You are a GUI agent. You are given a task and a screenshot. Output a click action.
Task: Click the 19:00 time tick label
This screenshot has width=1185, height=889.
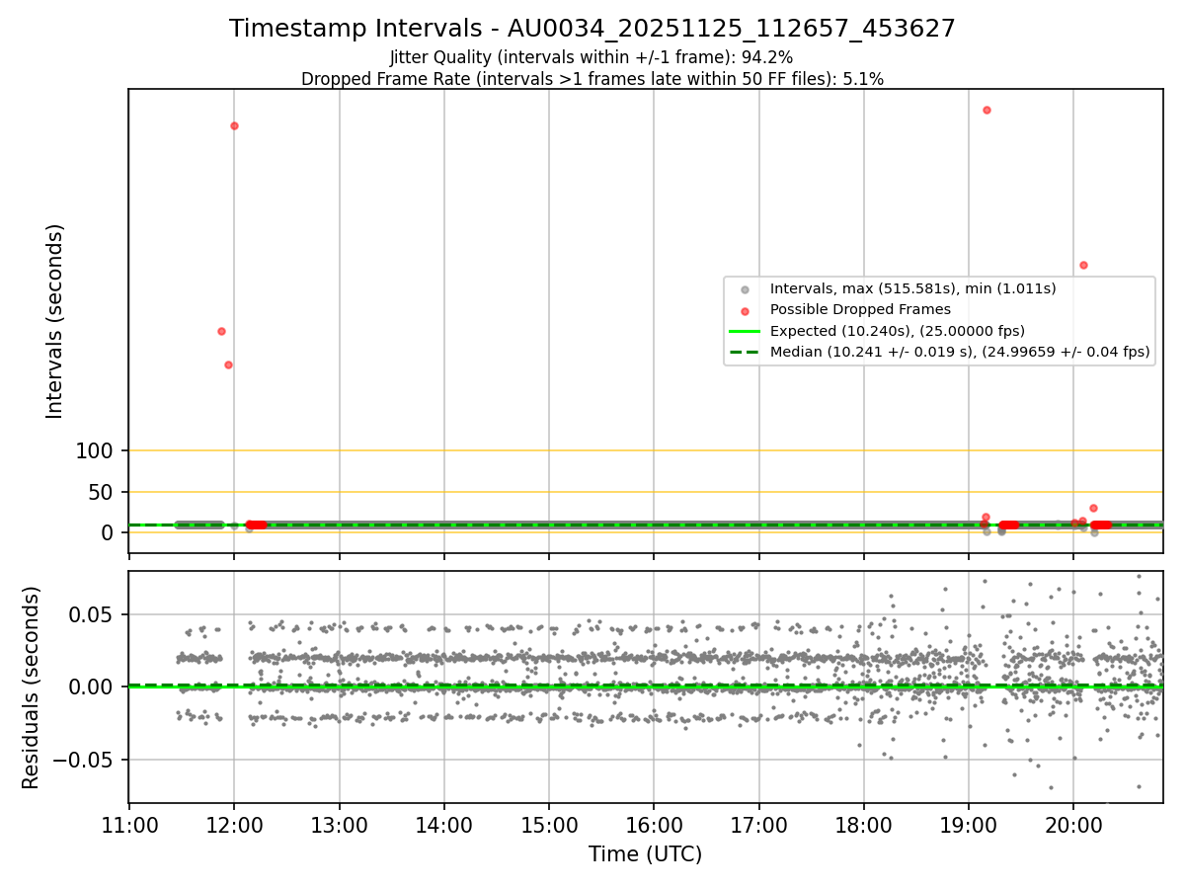click(x=969, y=824)
